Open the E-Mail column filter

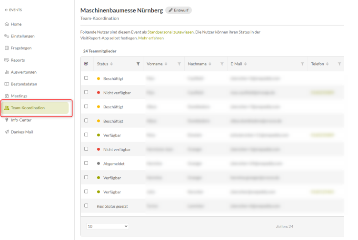[x=302, y=64]
